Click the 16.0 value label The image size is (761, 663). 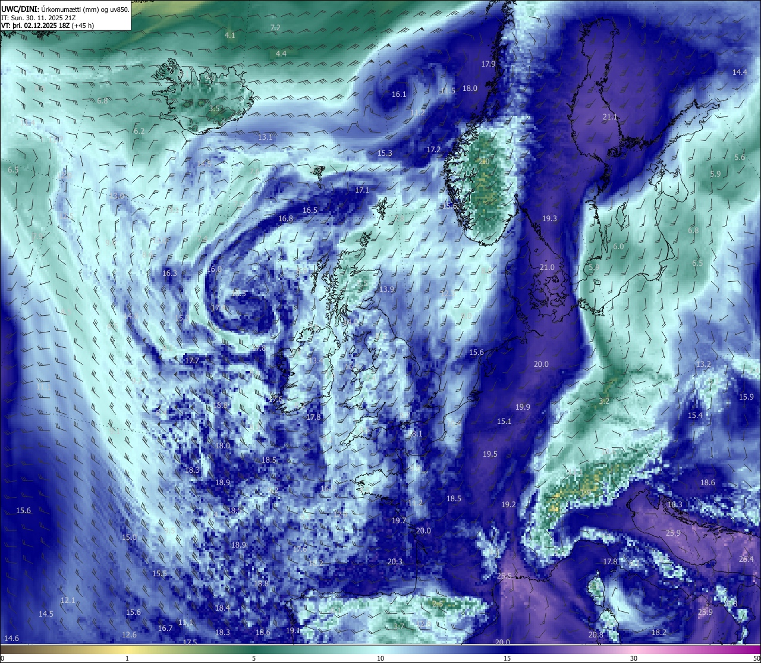(214, 269)
